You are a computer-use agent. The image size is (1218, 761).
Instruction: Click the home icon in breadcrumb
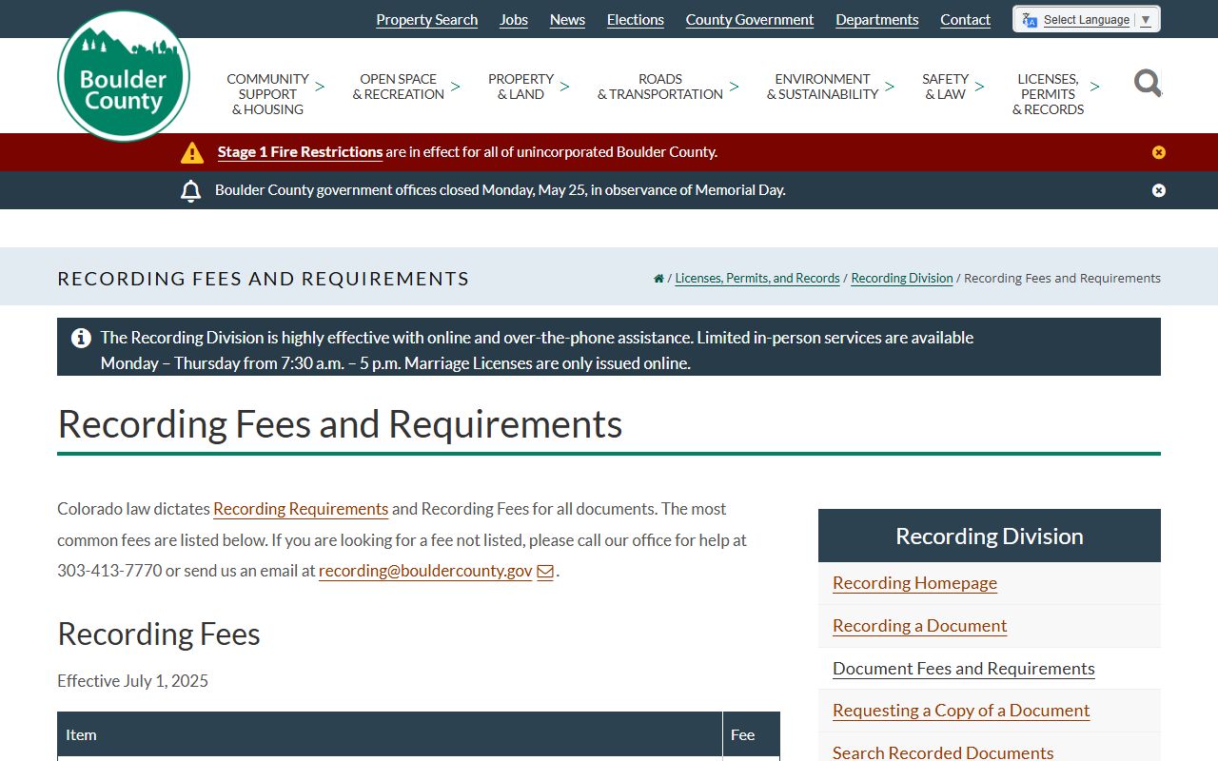click(x=658, y=279)
